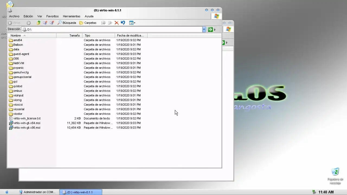Click the green Ir go button
This screenshot has height=195, width=347.
(212, 29)
